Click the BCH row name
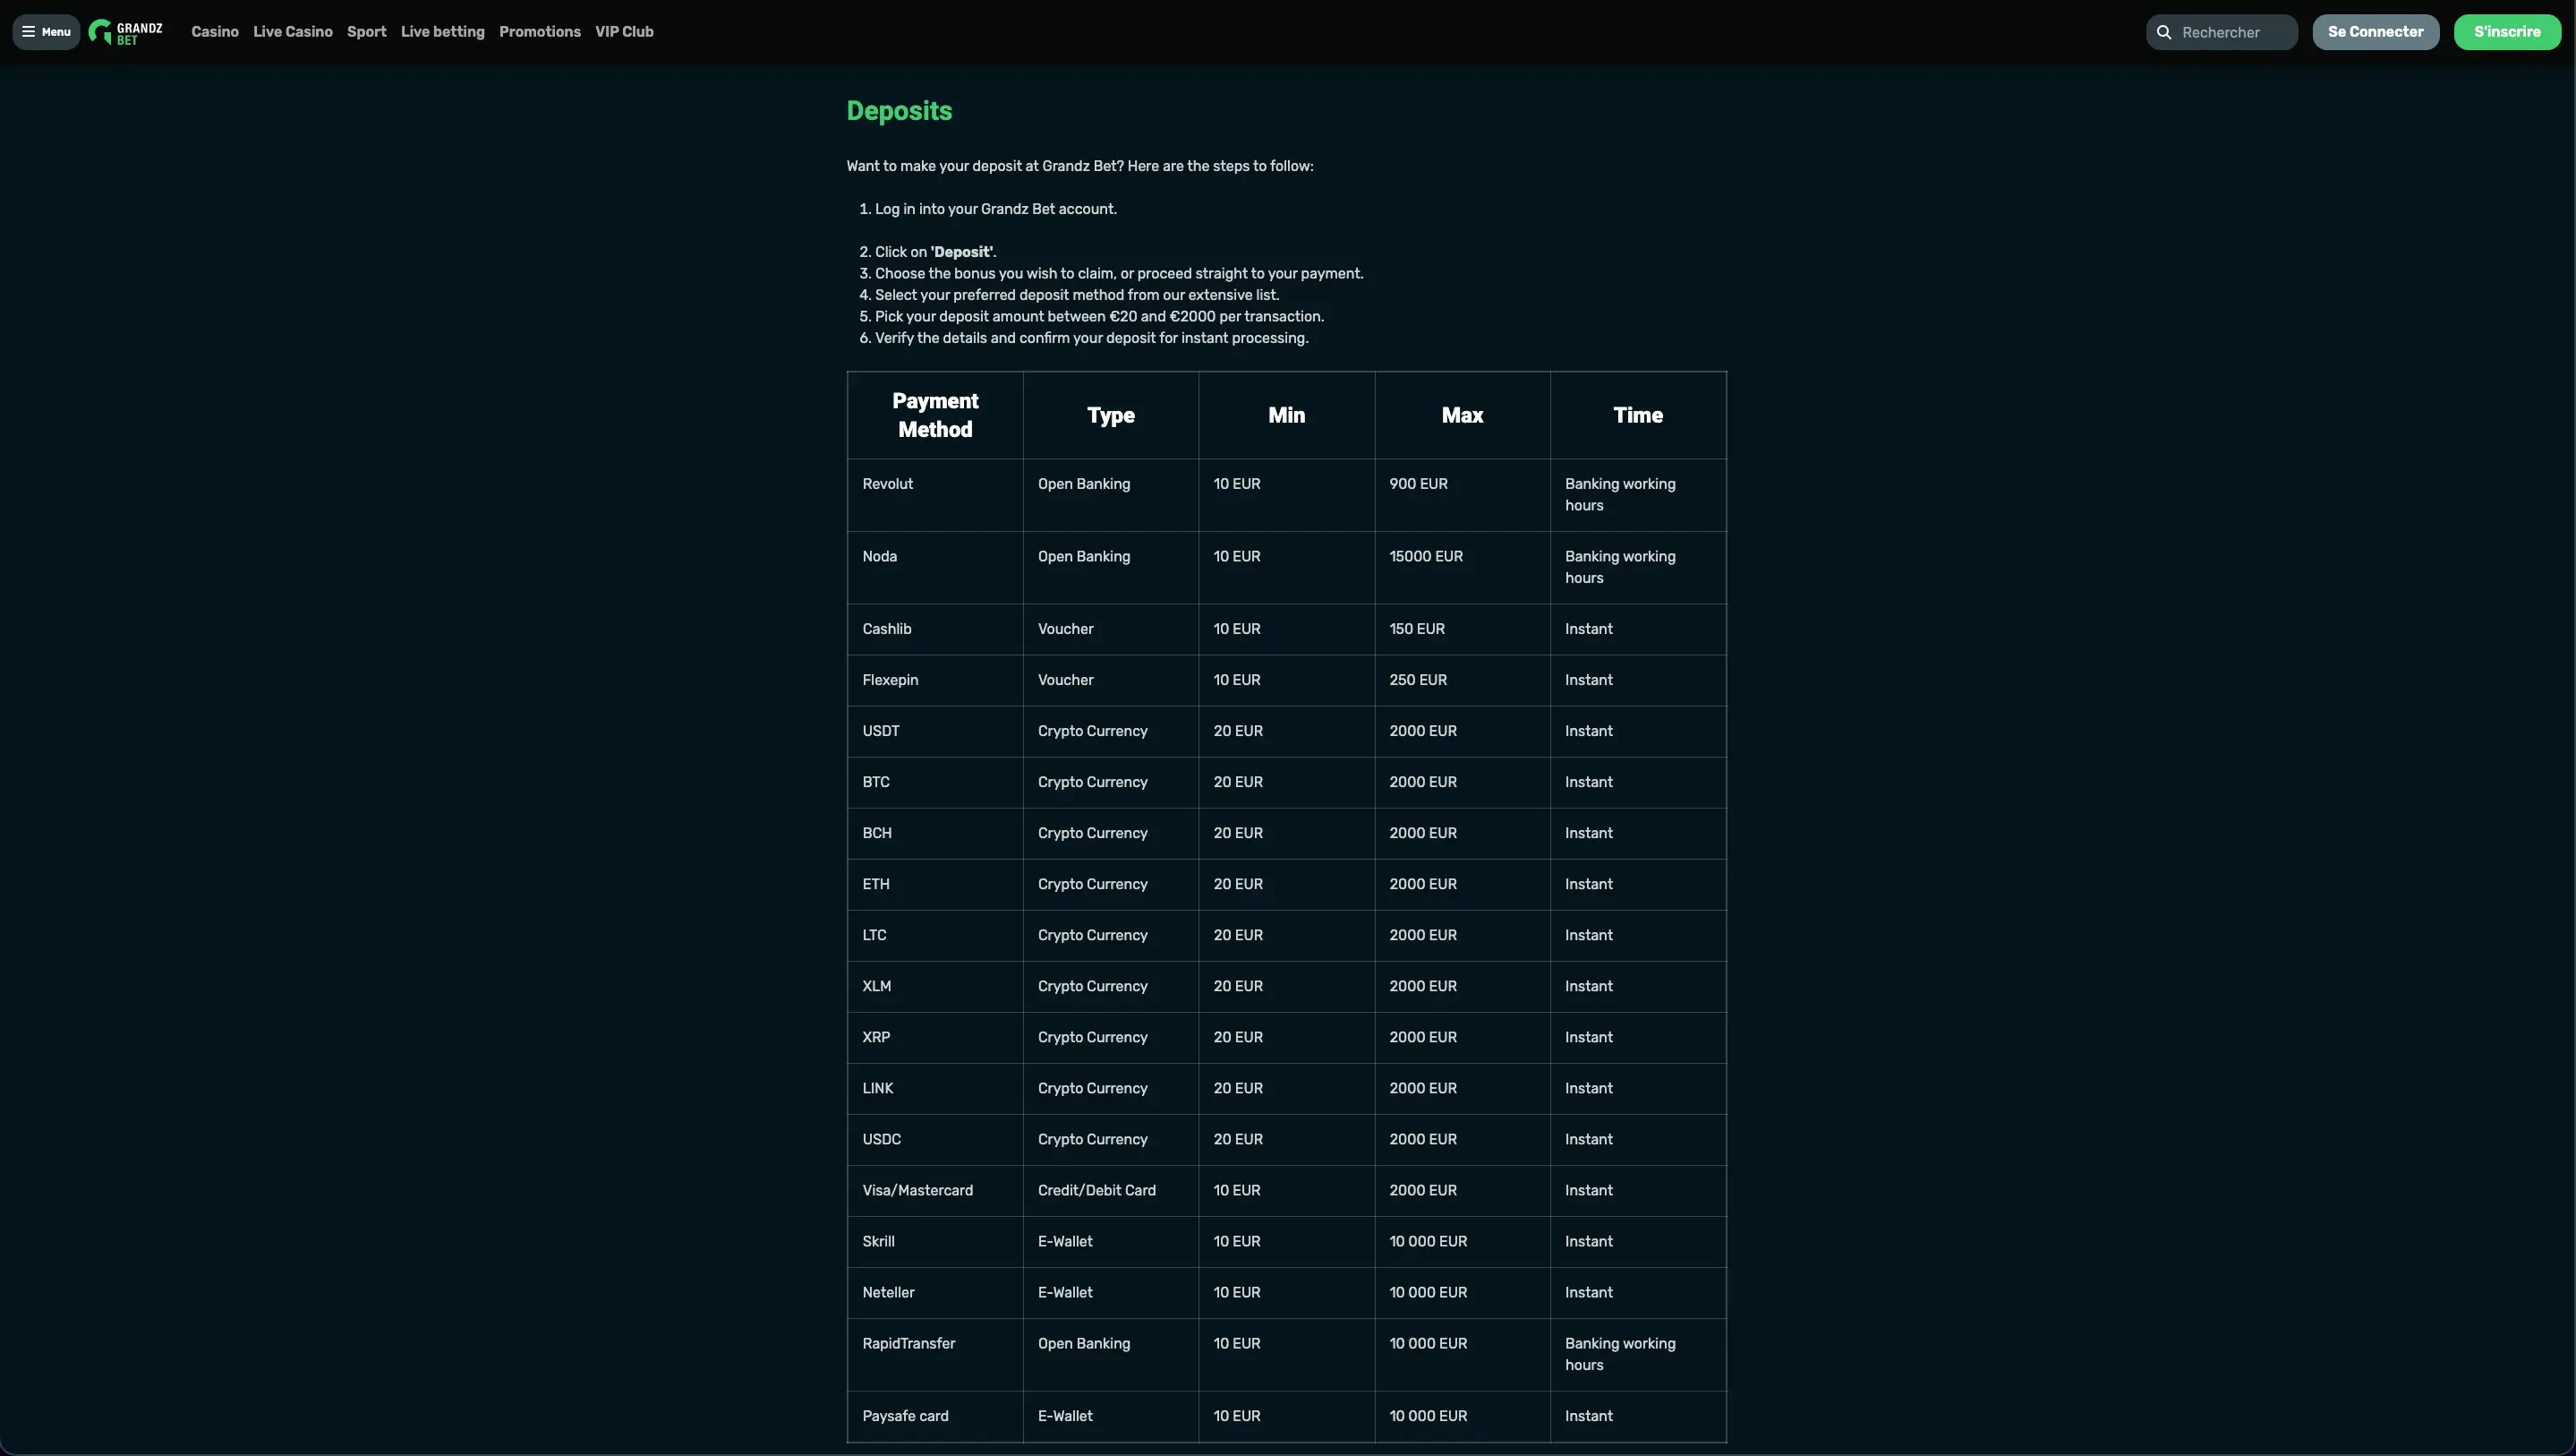 tap(877, 834)
